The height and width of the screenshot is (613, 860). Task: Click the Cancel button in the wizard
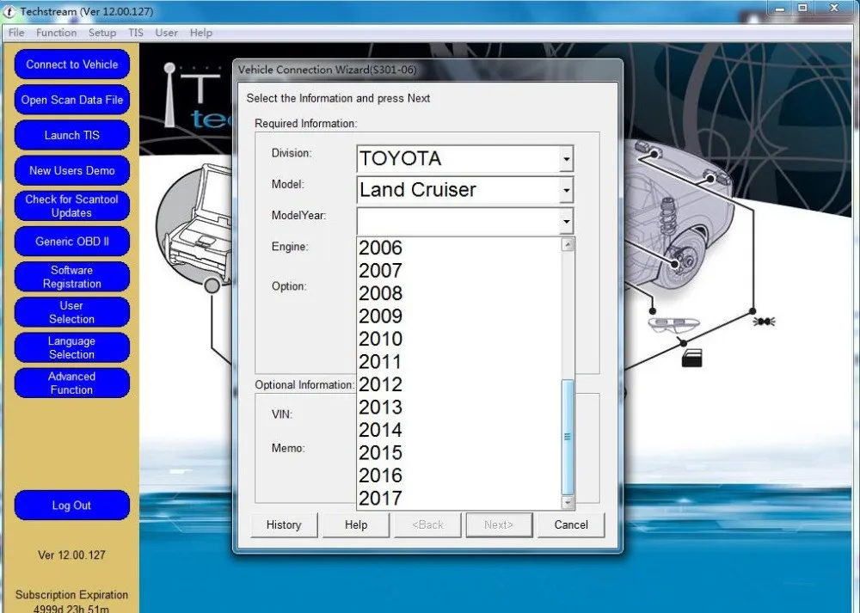tap(571, 524)
